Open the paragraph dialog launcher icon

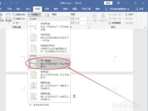click(x=88, y=27)
